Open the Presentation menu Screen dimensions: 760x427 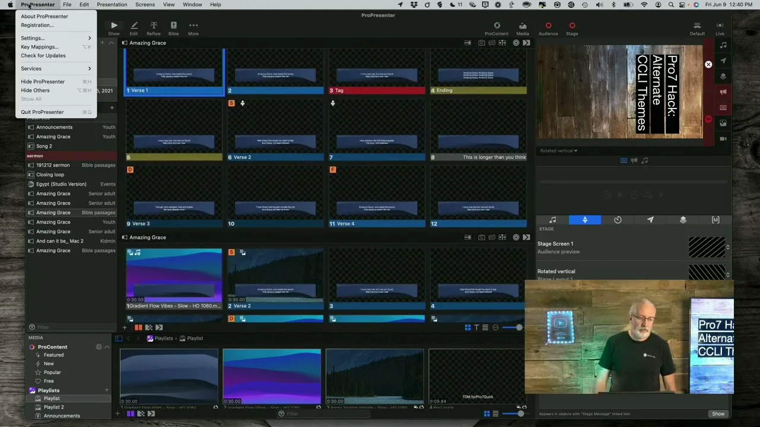point(112,5)
